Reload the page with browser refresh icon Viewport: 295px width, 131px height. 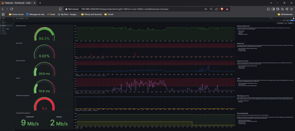point(12,9)
